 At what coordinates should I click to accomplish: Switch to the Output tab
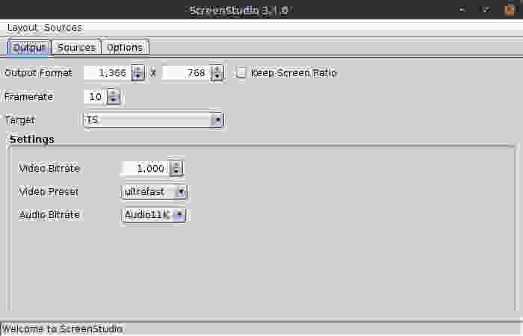28,48
